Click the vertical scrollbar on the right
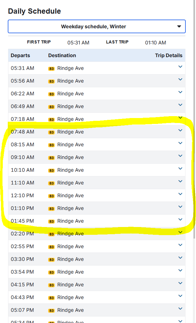This screenshot has width=196, height=323. (x=194, y=124)
